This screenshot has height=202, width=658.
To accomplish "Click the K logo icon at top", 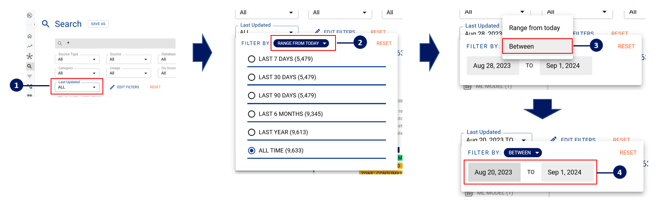I will tap(29, 15).
